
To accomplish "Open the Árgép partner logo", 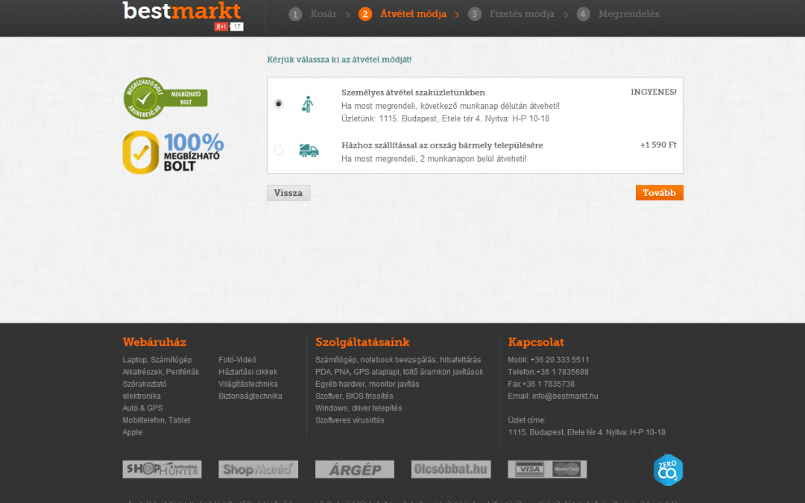I will [355, 469].
